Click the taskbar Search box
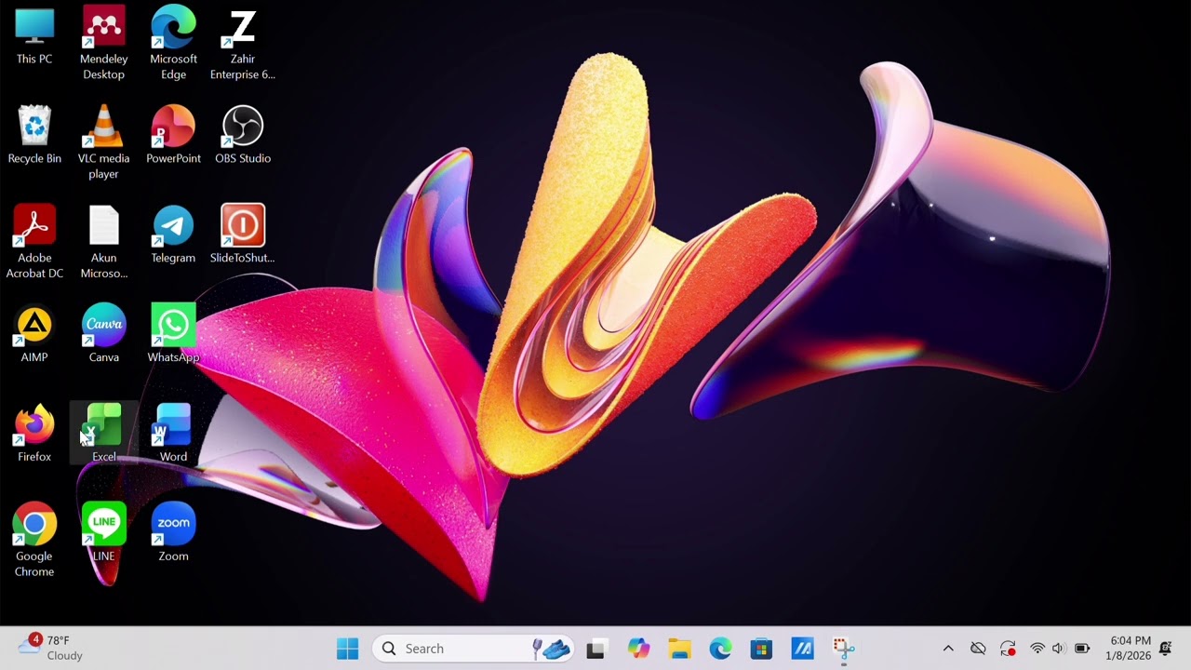The image size is (1191, 670). pos(474,649)
